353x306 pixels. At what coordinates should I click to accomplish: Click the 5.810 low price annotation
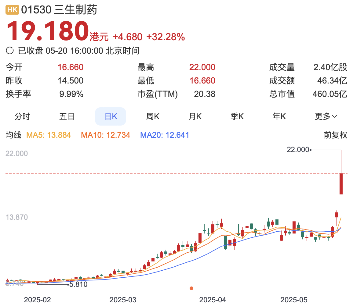[78, 284]
